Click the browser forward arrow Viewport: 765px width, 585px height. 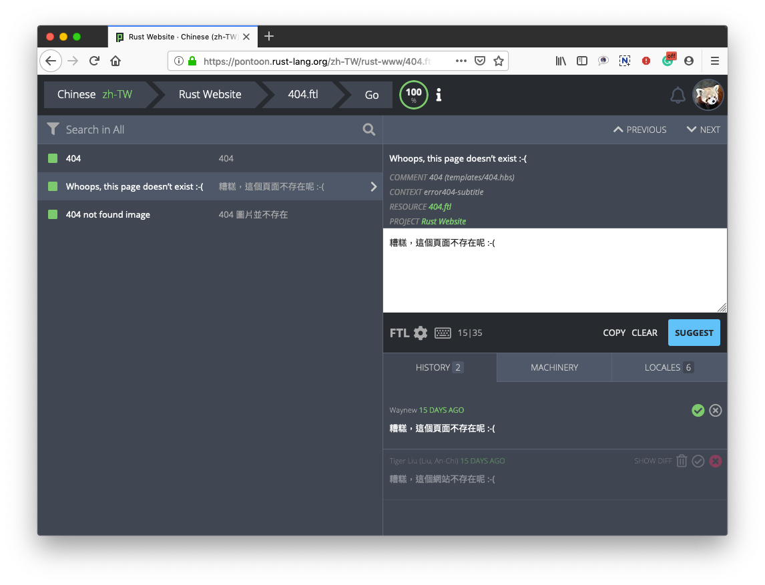[x=73, y=61]
